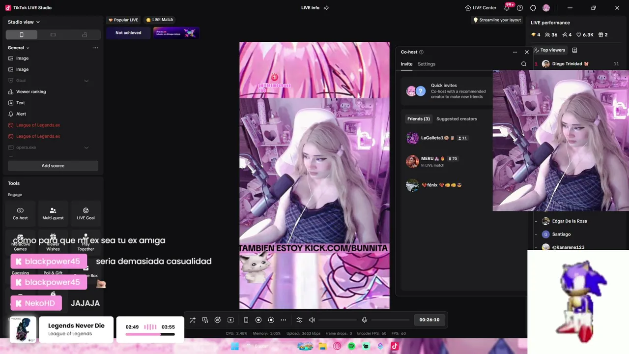Share the LIVE info
The image size is (629, 354).
(x=326, y=8)
